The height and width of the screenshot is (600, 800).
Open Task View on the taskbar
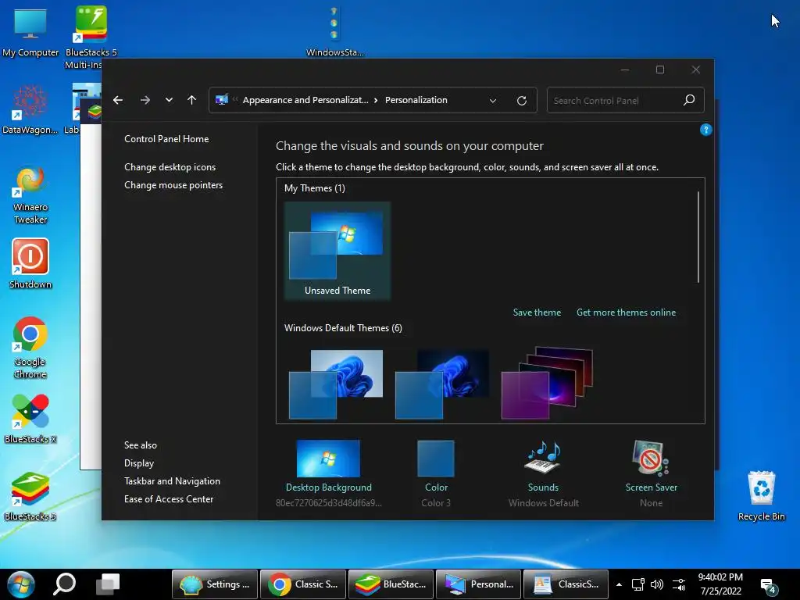click(x=108, y=584)
